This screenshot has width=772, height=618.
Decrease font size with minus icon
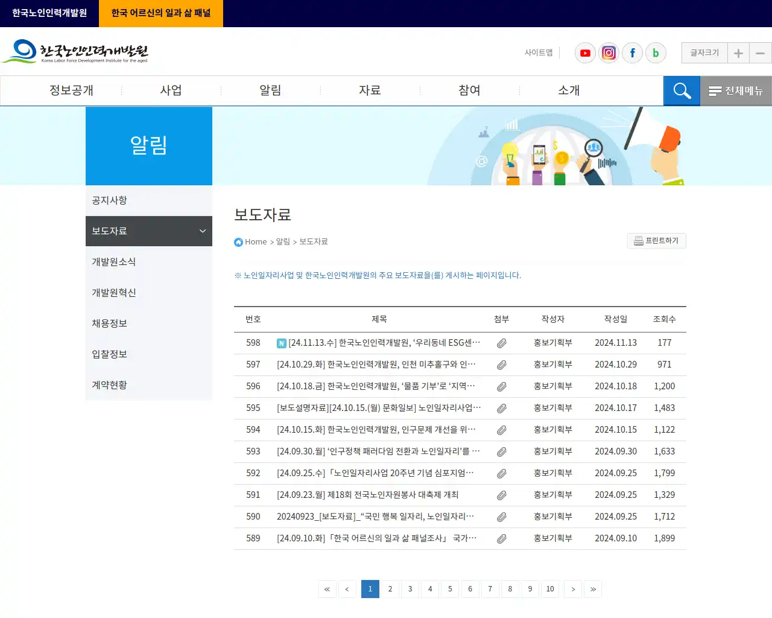pos(761,53)
